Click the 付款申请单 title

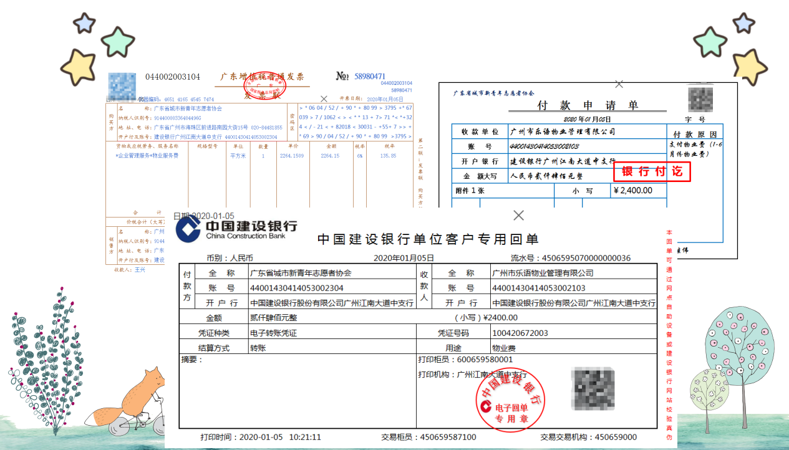[588, 105]
